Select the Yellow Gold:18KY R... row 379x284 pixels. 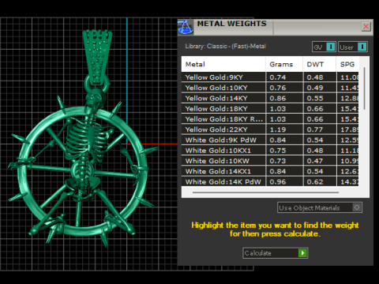click(x=270, y=119)
